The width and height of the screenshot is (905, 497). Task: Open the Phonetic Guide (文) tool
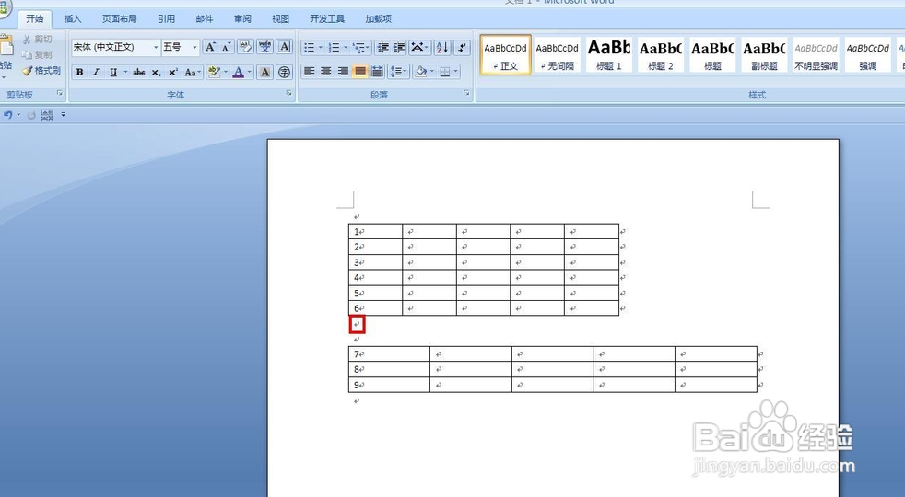coord(264,47)
